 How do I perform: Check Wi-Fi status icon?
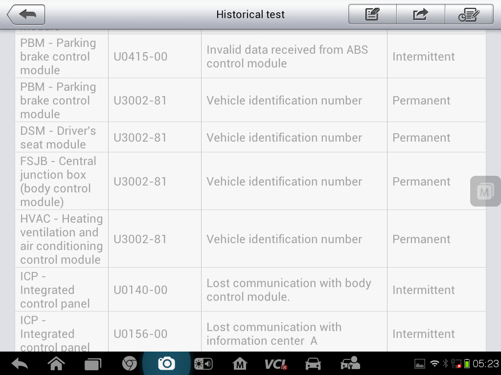[x=434, y=363]
